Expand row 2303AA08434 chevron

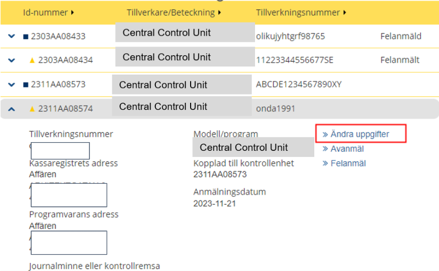[12, 60]
